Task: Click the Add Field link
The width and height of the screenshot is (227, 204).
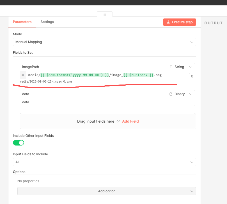Action: coord(130,121)
